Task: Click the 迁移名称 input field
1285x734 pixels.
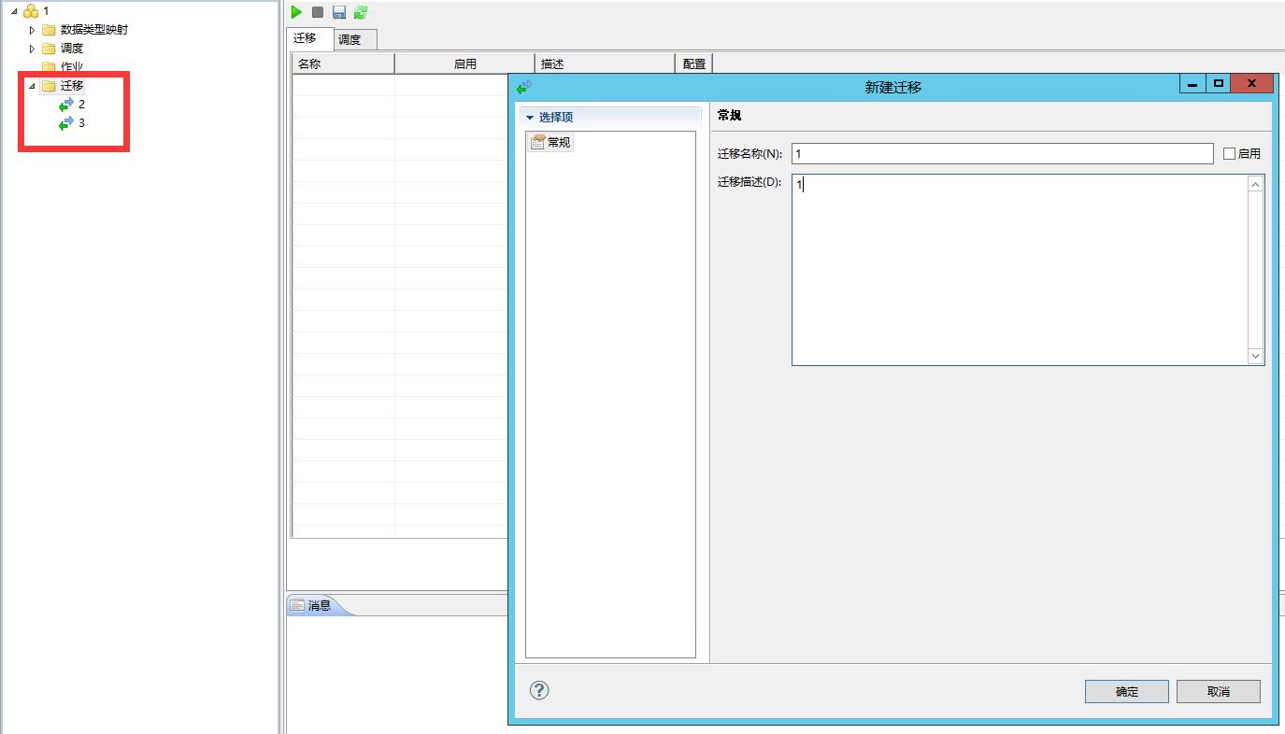Action: (x=1002, y=153)
